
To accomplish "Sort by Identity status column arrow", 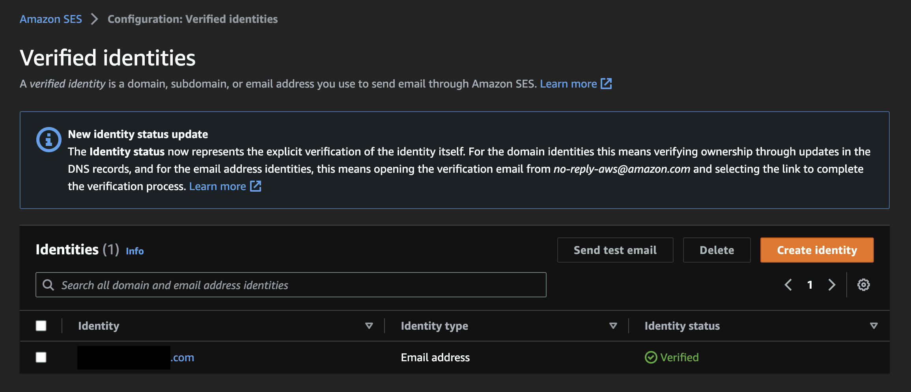I will [x=874, y=326].
